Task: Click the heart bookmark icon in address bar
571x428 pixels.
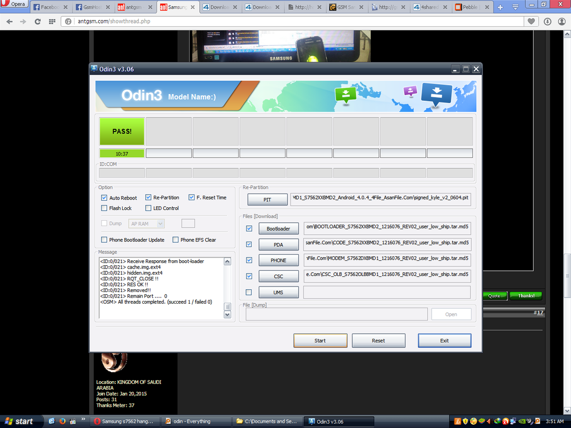Action: (x=531, y=21)
